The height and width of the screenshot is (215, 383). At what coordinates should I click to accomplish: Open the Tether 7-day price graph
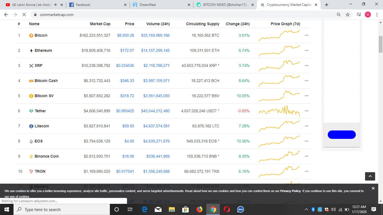[279, 111]
